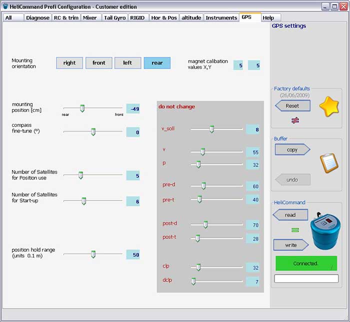Open the Tail Gyro tab
Screen dimensions: 350x322
(114, 17)
